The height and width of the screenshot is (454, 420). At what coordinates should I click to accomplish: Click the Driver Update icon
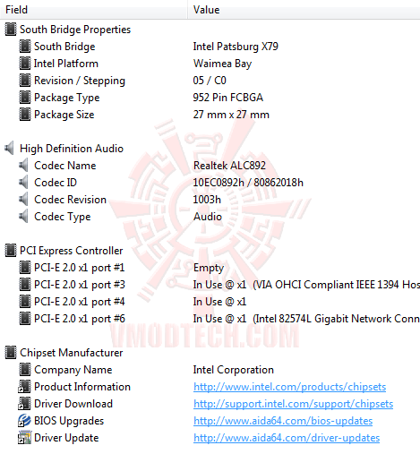pos(24,438)
